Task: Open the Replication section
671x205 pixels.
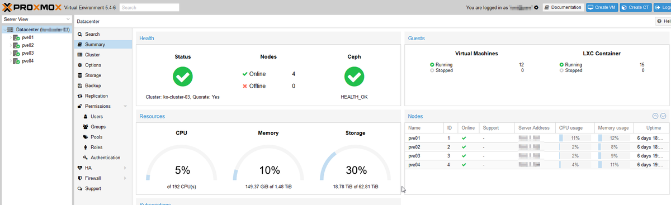Action: [96, 96]
